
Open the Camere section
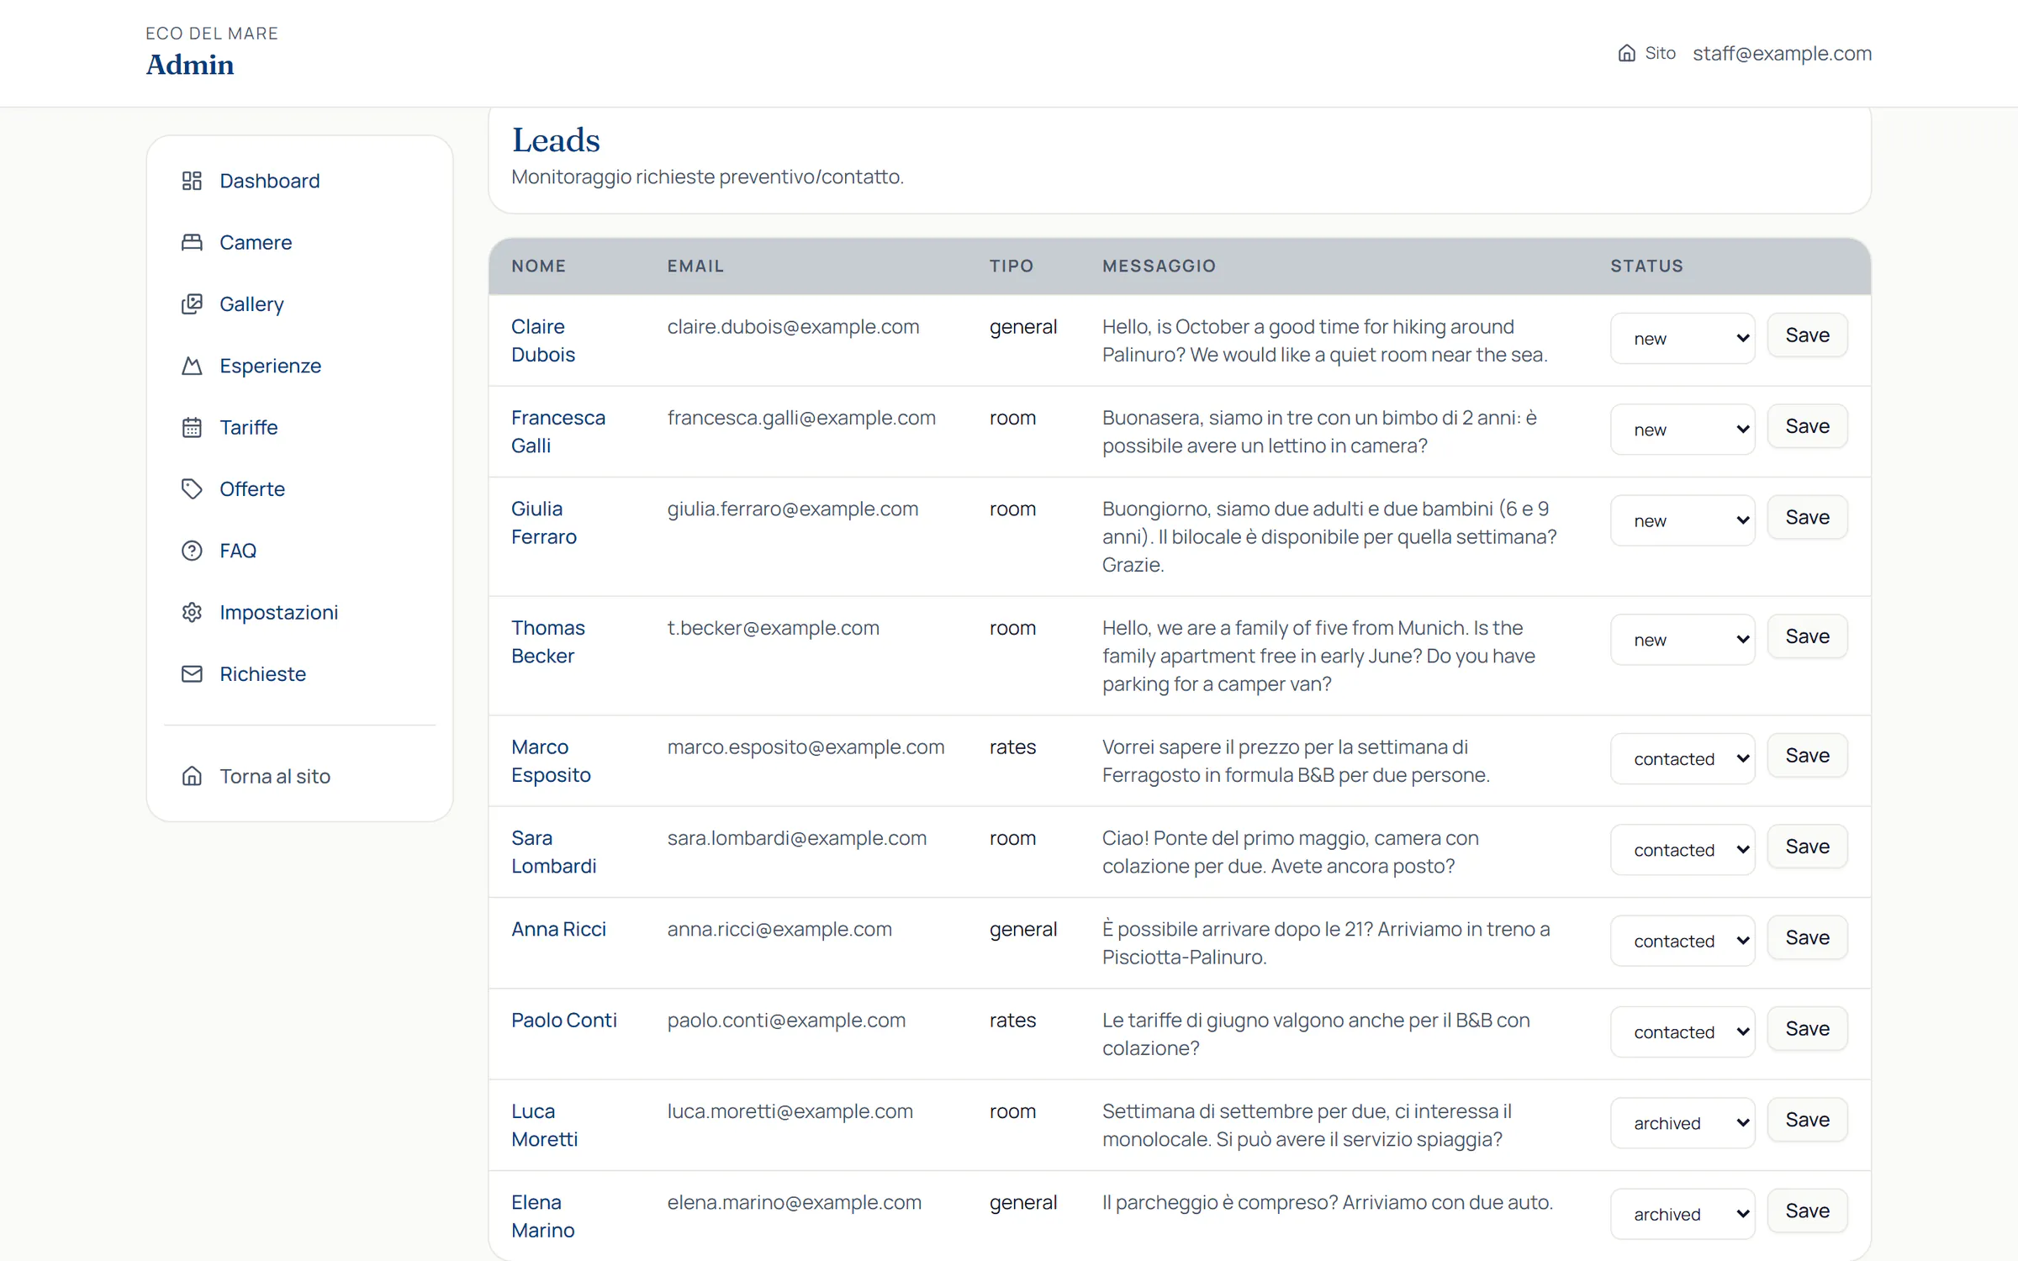[299, 242]
